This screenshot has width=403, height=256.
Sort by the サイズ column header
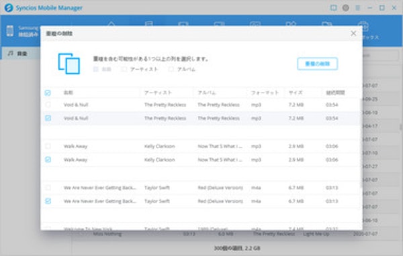click(x=296, y=92)
